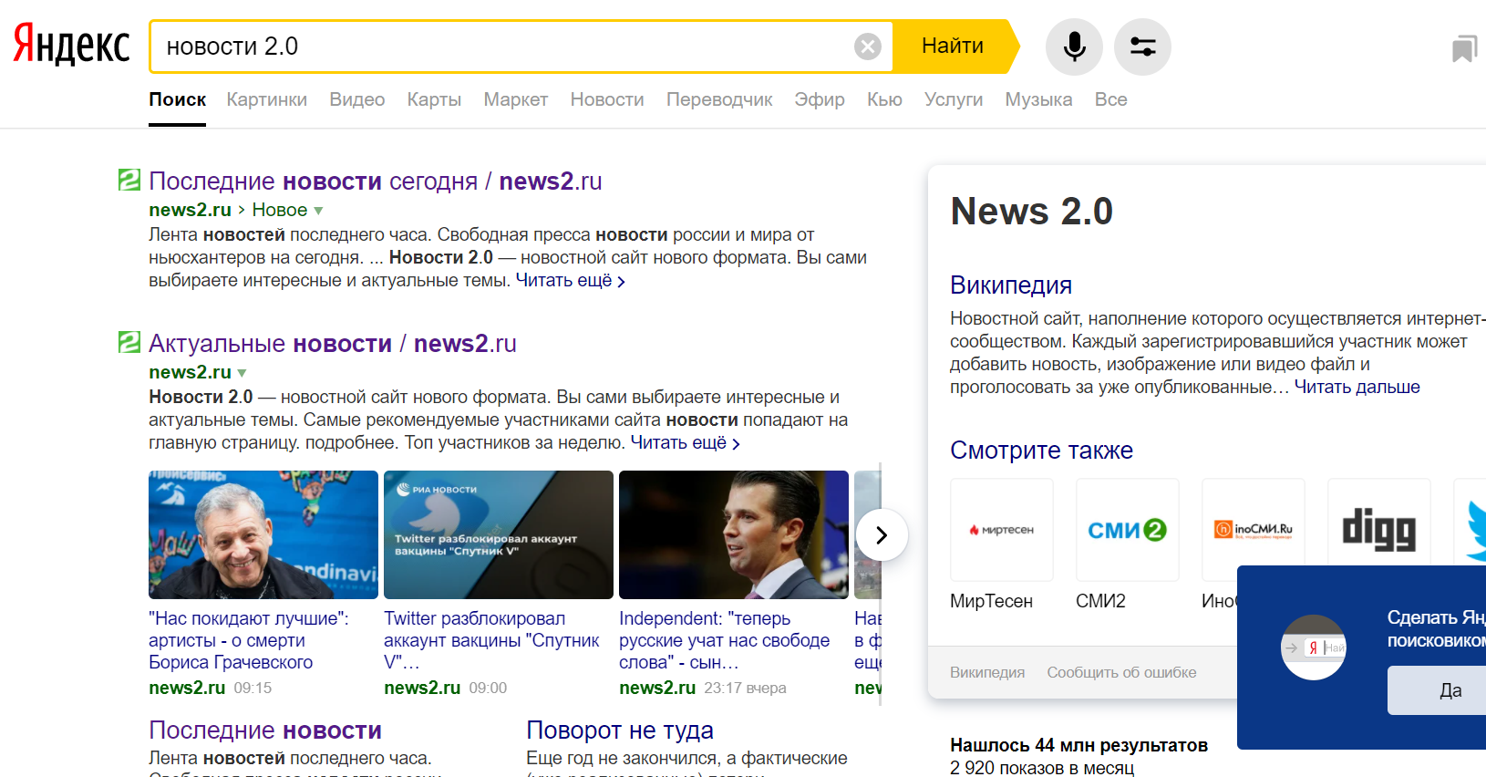Switch to the Маркет tab
This screenshot has height=777, width=1486.
(x=516, y=99)
